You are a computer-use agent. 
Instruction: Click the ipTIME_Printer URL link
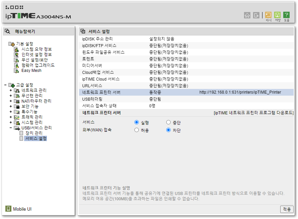(240, 92)
